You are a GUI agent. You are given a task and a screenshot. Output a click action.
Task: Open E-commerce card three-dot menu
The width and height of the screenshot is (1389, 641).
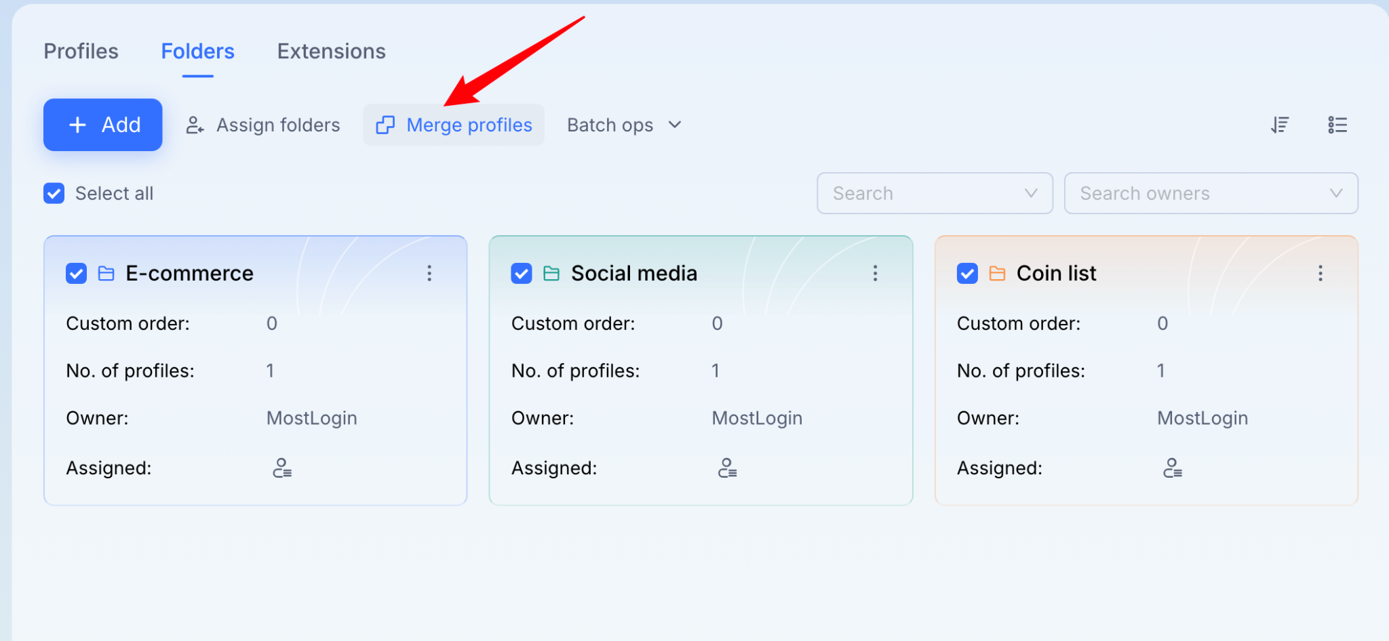(429, 273)
